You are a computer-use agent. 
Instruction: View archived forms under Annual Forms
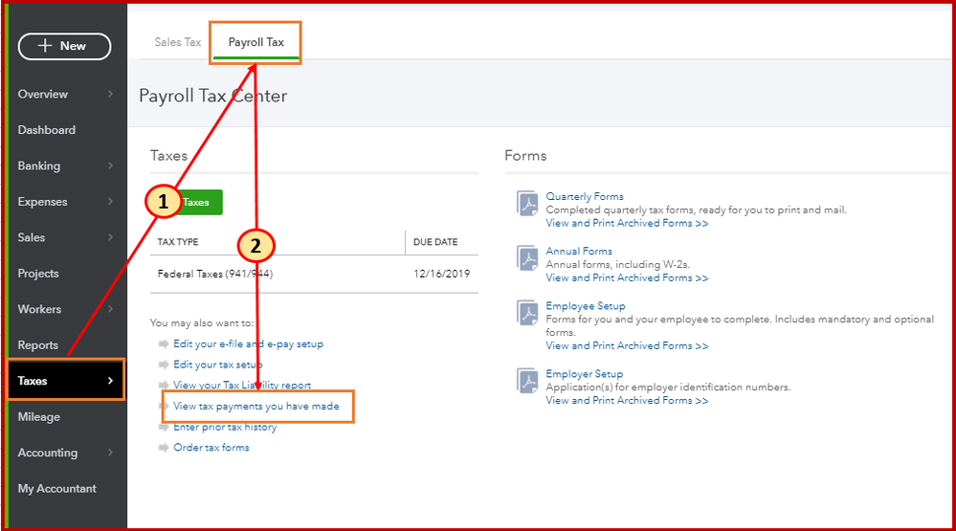(627, 278)
